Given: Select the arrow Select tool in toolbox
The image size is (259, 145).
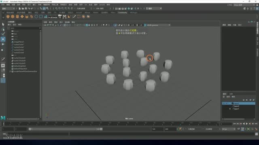Looking at the screenshot, I should pos(3,24).
